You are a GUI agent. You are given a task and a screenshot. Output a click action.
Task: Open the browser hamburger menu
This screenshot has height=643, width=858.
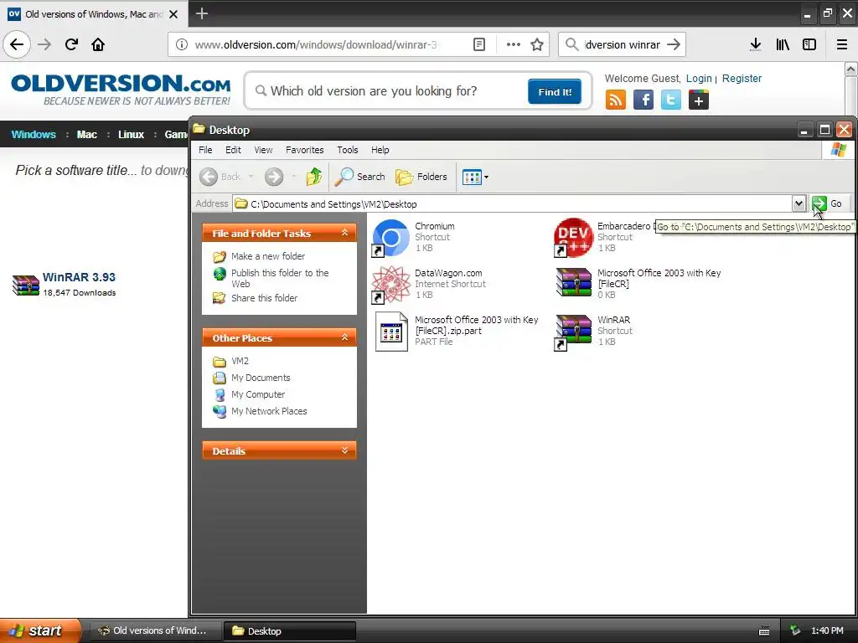point(841,45)
